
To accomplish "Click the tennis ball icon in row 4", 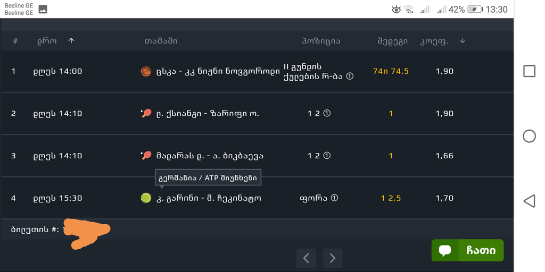I will click(x=146, y=198).
